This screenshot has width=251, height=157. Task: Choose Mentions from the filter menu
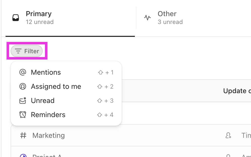coord(46,72)
